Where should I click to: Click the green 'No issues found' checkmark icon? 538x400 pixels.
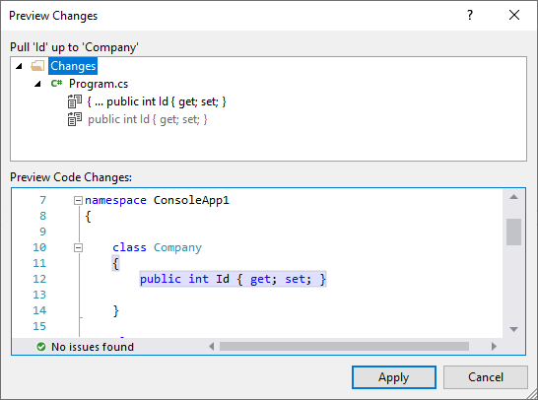pyautogui.click(x=41, y=347)
